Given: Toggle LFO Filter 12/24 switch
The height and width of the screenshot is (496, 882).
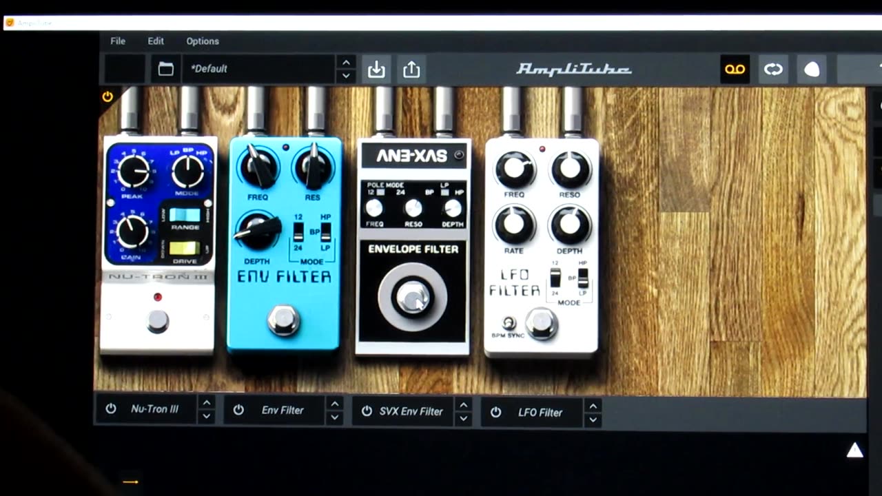Looking at the screenshot, I should 555,278.
